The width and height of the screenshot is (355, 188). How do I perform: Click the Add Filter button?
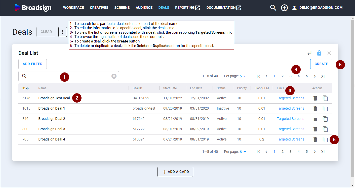33,64
